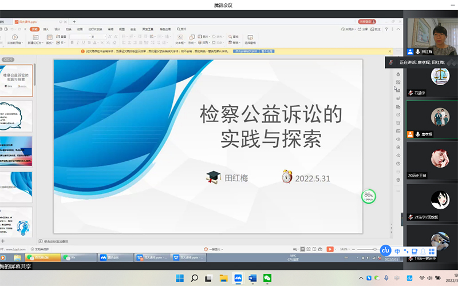Viewport: 458px width, 286px height.
Task: Open the selection pane 选择窗格
Action: coord(250,39)
